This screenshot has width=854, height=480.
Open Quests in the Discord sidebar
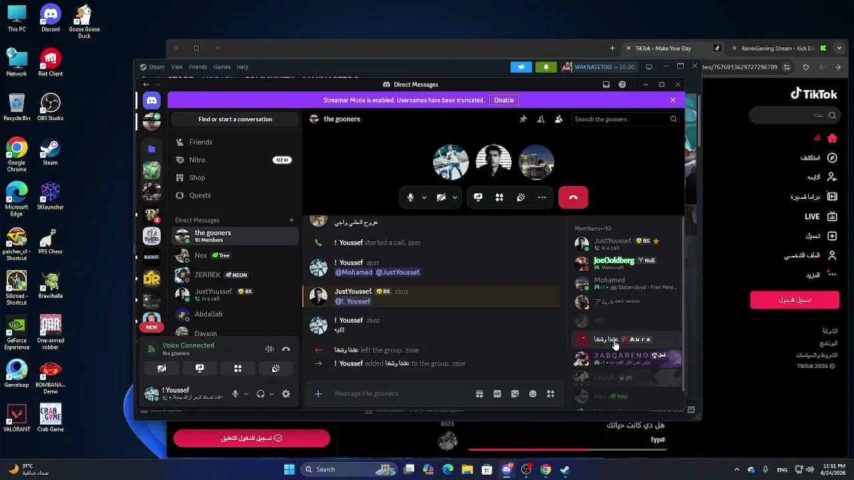[234, 195]
